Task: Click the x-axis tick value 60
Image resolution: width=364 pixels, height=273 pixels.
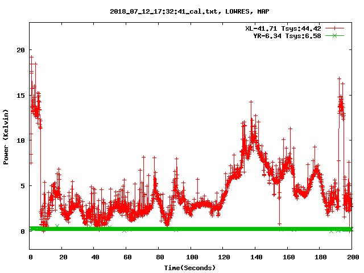Action: pos(127,257)
